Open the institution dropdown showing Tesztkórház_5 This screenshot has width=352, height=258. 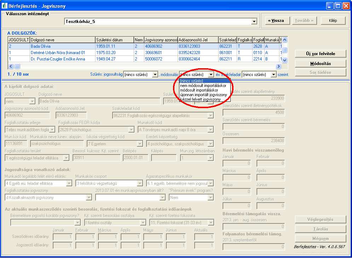254,22
